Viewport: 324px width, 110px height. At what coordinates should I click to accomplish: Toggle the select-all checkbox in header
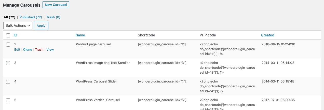pyautogui.click(x=8, y=35)
